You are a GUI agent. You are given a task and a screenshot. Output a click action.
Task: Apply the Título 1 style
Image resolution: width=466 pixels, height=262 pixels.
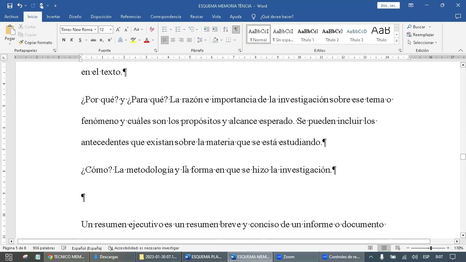pyautogui.click(x=307, y=35)
